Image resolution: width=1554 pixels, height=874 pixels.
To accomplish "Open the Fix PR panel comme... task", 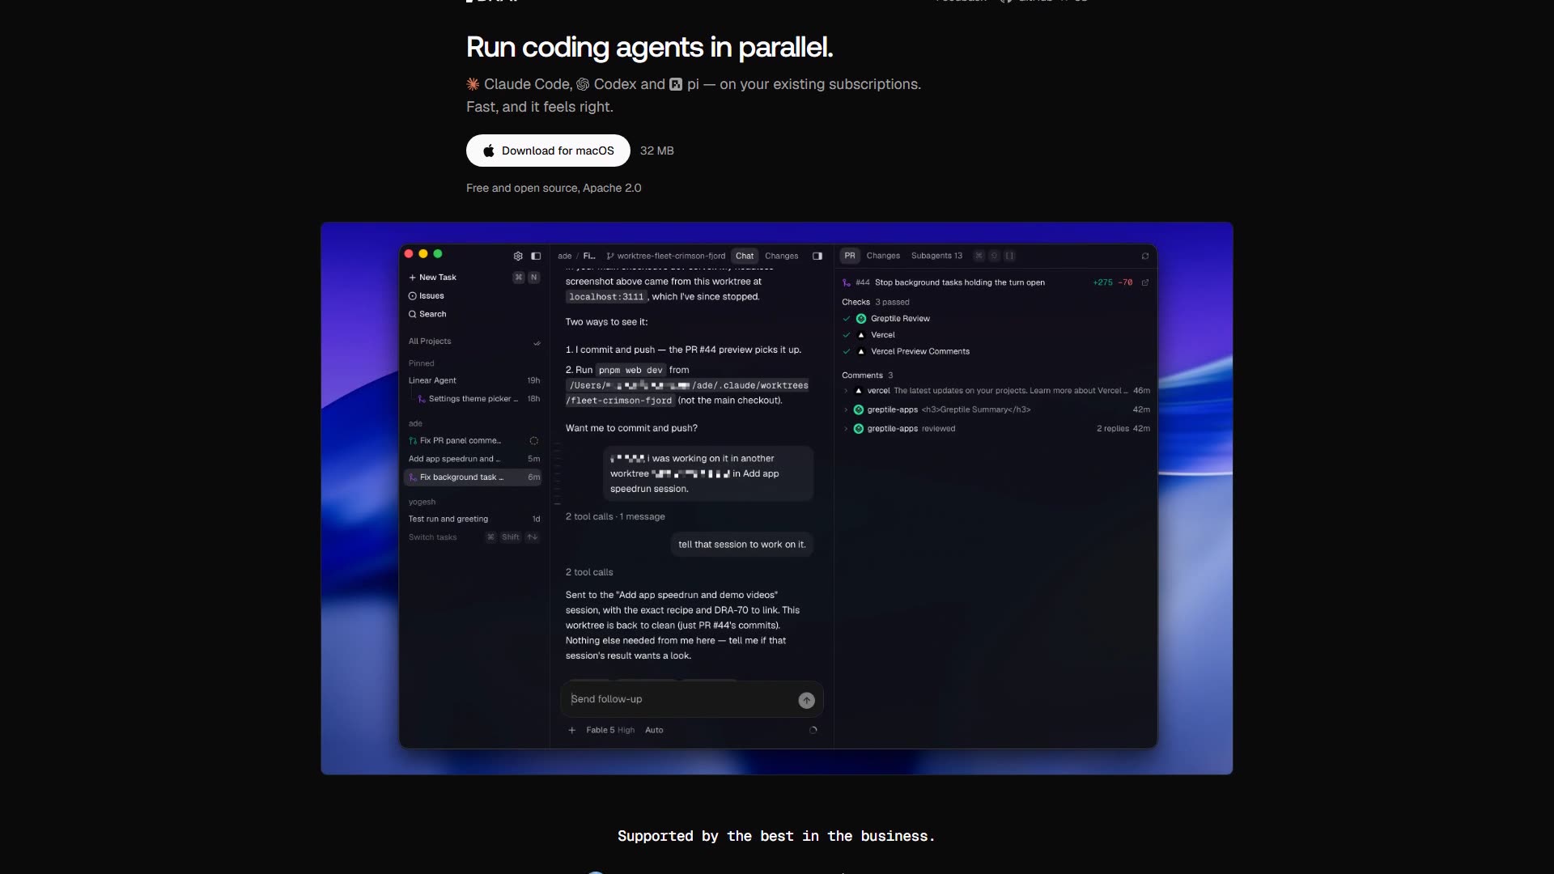I will [473, 440].
